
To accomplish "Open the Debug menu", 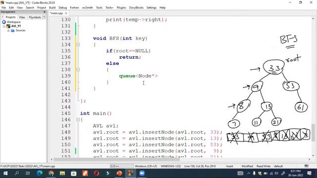I will pyautogui.click(x=63, y=7).
